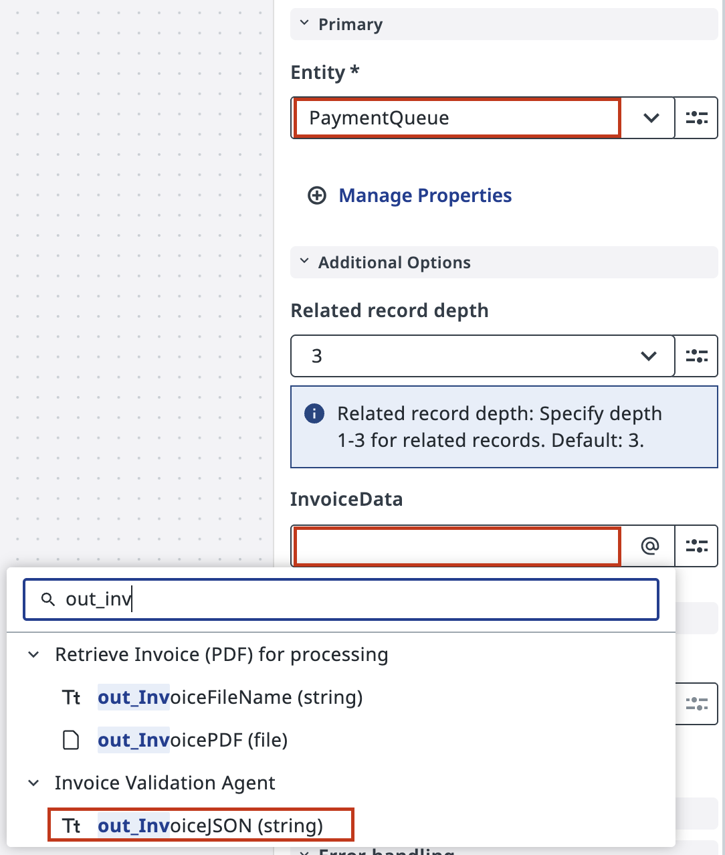Click the file icon beside out_InvoicePDF

[x=71, y=740]
